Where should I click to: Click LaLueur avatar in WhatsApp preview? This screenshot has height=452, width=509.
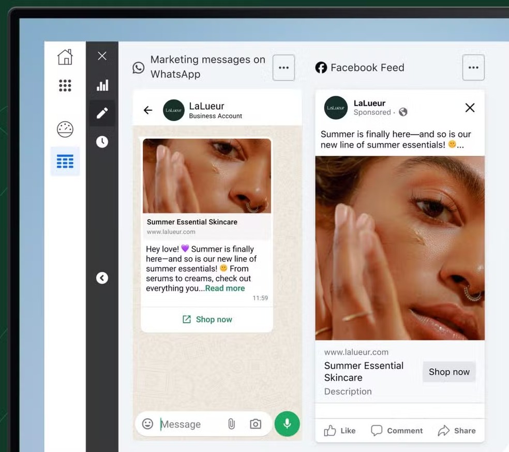[x=173, y=110]
